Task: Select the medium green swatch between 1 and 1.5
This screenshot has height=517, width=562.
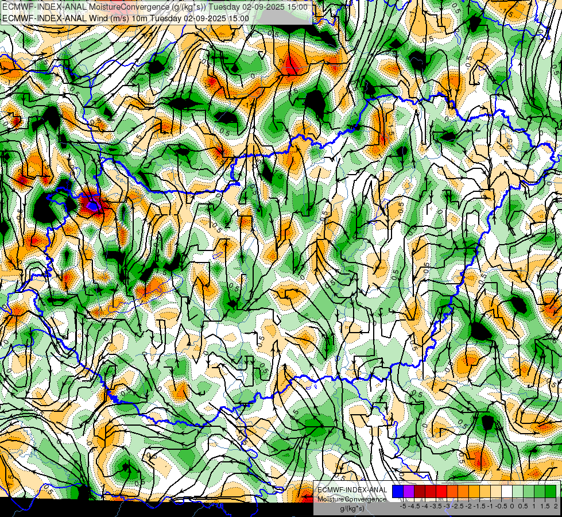Action: [540, 492]
